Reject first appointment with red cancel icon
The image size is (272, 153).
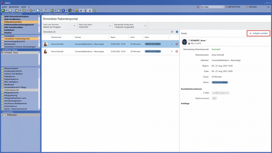coord(177,44)
